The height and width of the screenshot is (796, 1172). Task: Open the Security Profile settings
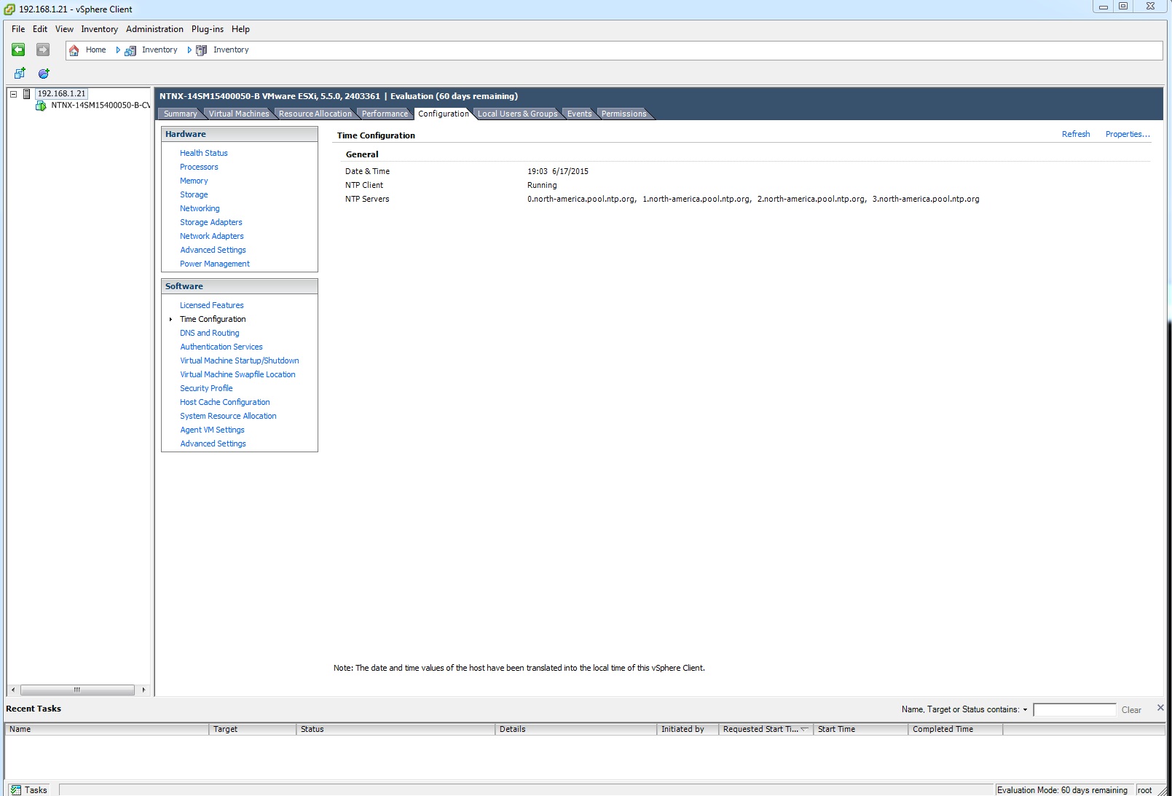point(206,388)
